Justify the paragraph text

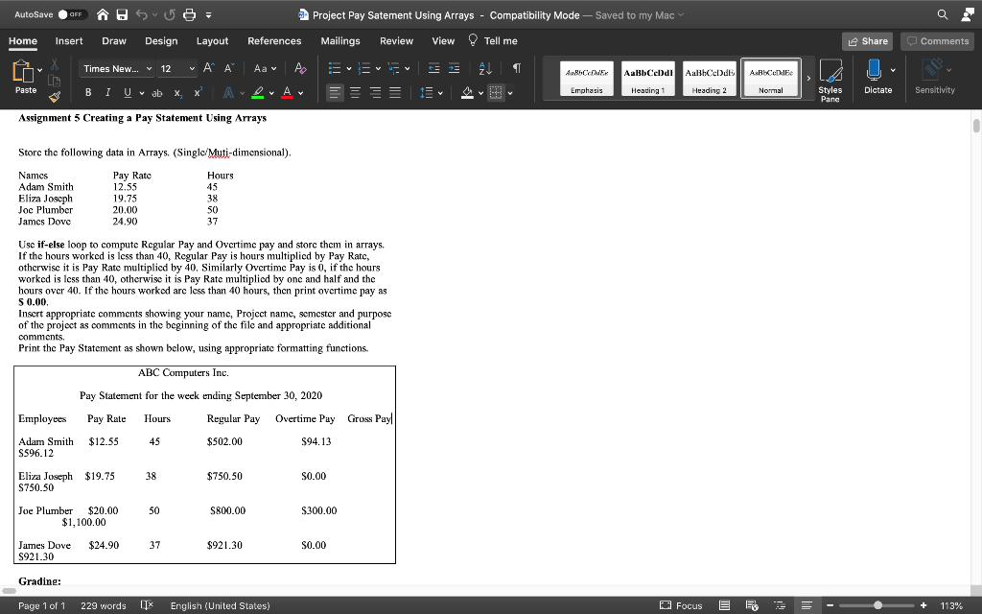[x=395, y=93]
